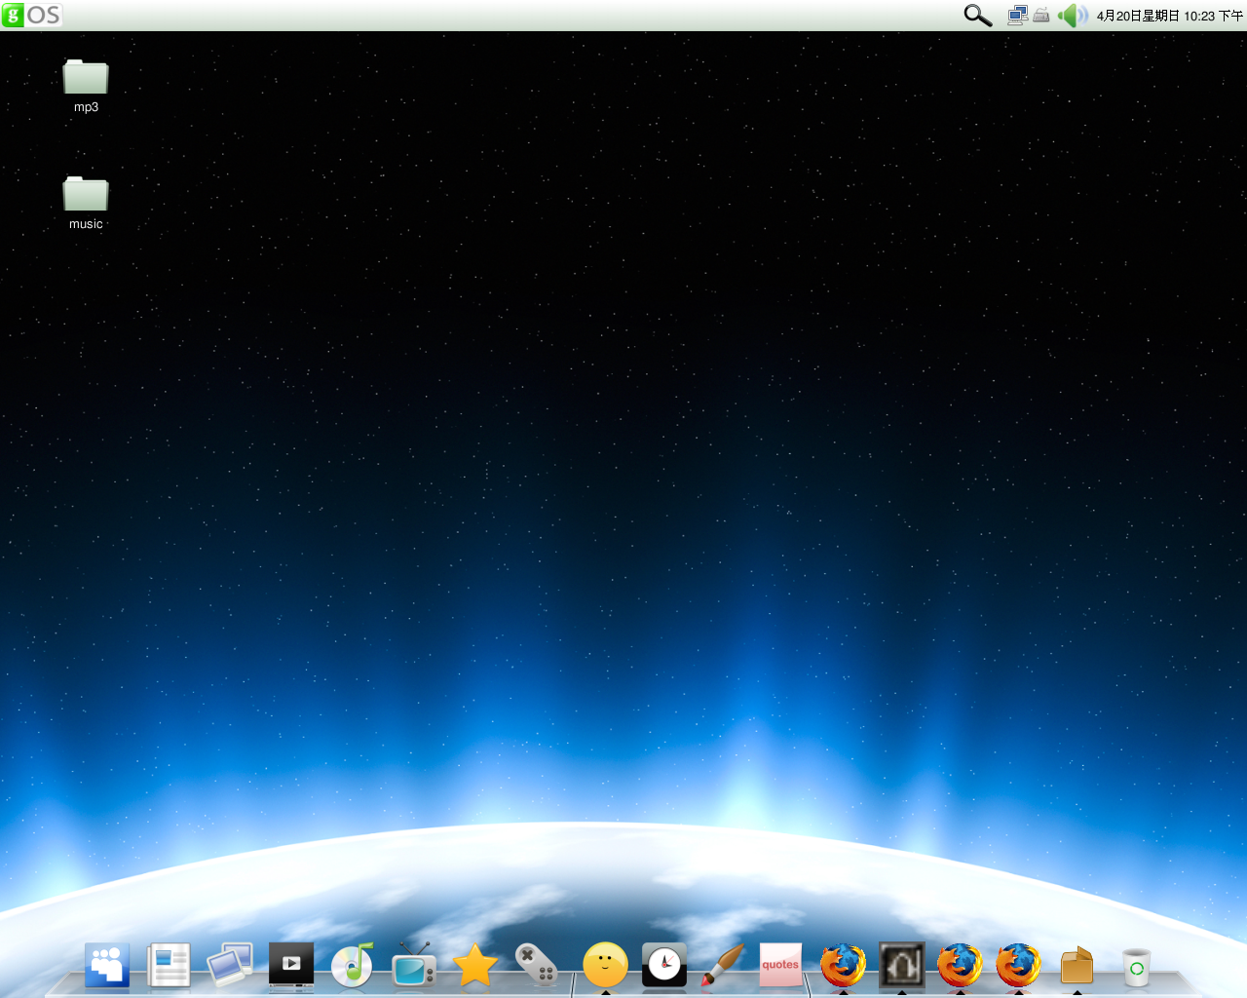Open the pink quotes note icon
Image resolution: width=1247 pixels, height=998 pixels.
[780, 965]
